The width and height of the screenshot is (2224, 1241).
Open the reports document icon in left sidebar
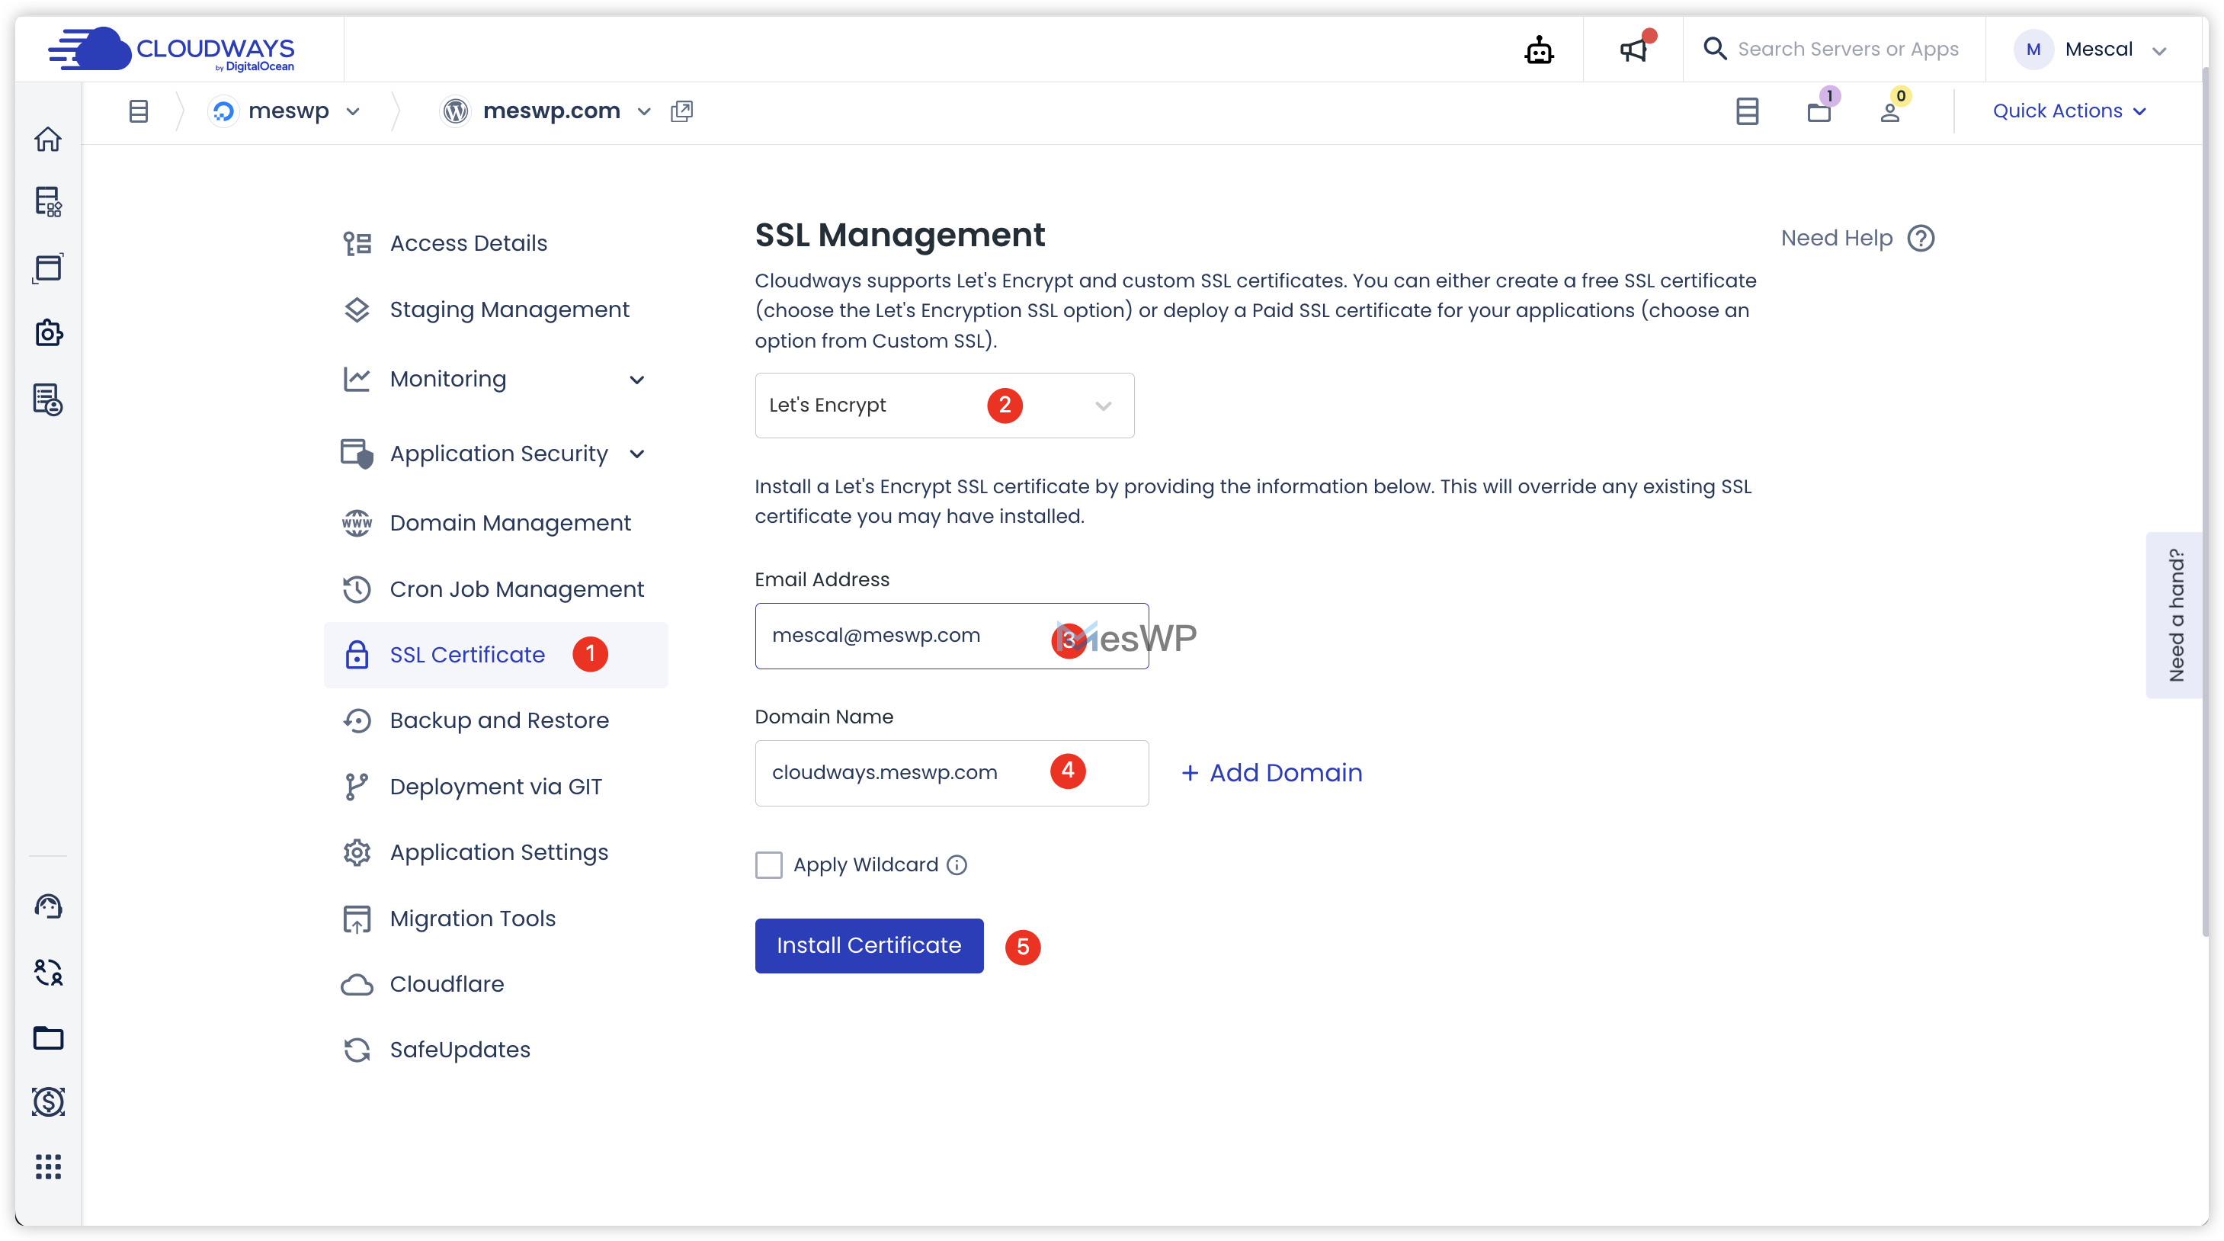tap(48, 400)
